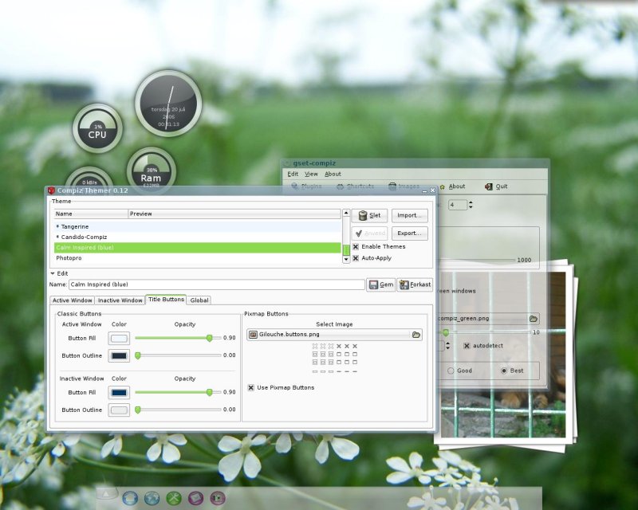Click the spinner arrows beside value 4

471,205
